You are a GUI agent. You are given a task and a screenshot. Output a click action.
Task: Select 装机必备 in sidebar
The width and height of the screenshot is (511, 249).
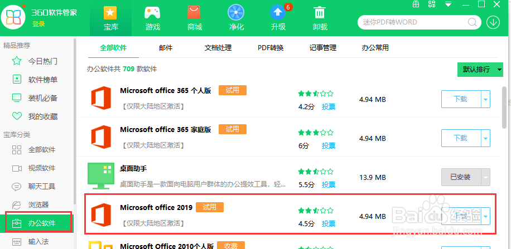(x=37, y=98)
